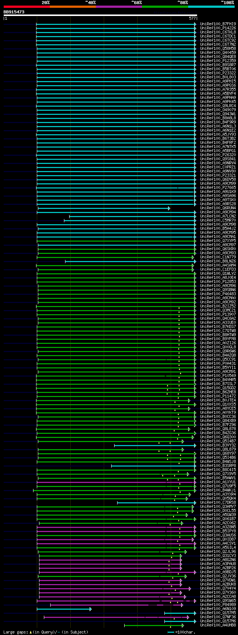Select the UniRef100_P11472 label
Screen dimensions: 238x635
pyautogui.click(x=218, y=396)
